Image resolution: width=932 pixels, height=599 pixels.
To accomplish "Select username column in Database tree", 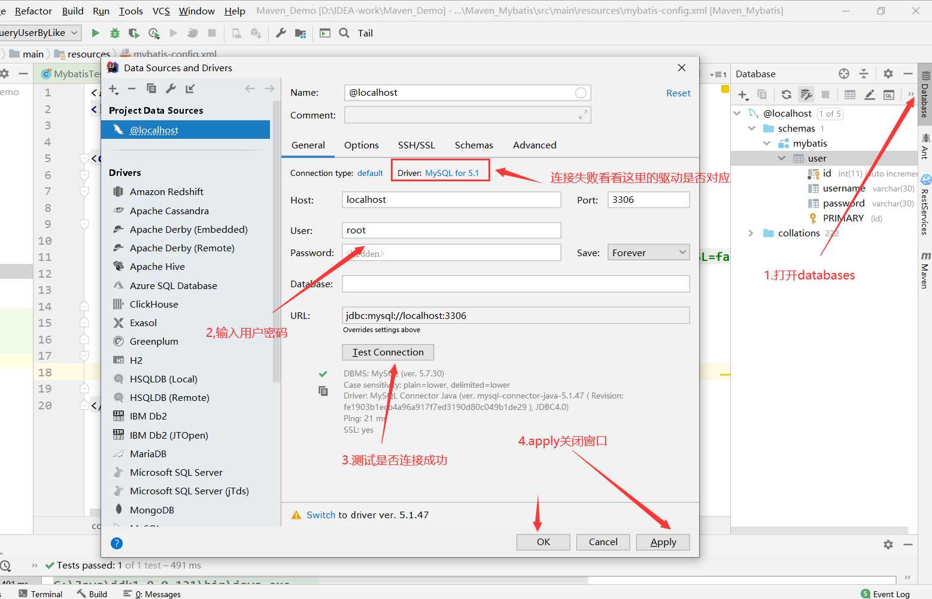I will pyautogui.click(x=844, y=188).
